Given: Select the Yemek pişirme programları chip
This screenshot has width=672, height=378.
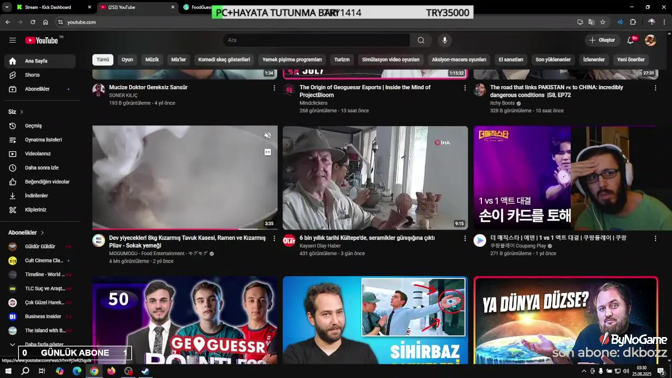Looking at the screenshot, I should tap(292, 59).
